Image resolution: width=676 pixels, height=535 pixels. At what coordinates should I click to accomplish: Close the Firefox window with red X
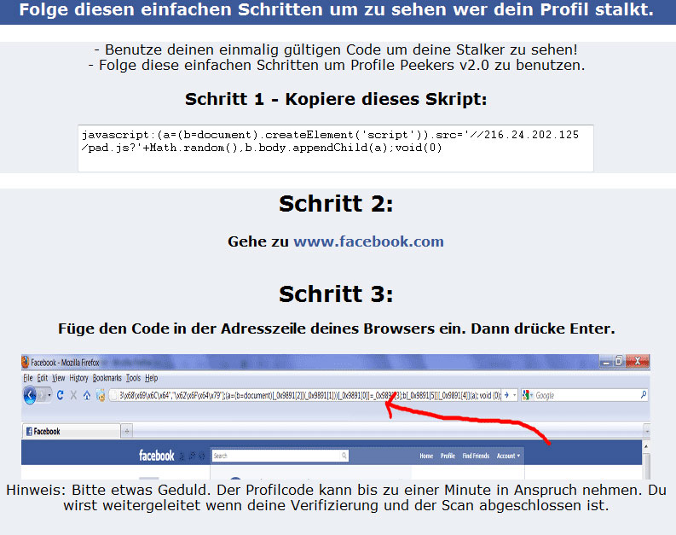click(637, 362)
